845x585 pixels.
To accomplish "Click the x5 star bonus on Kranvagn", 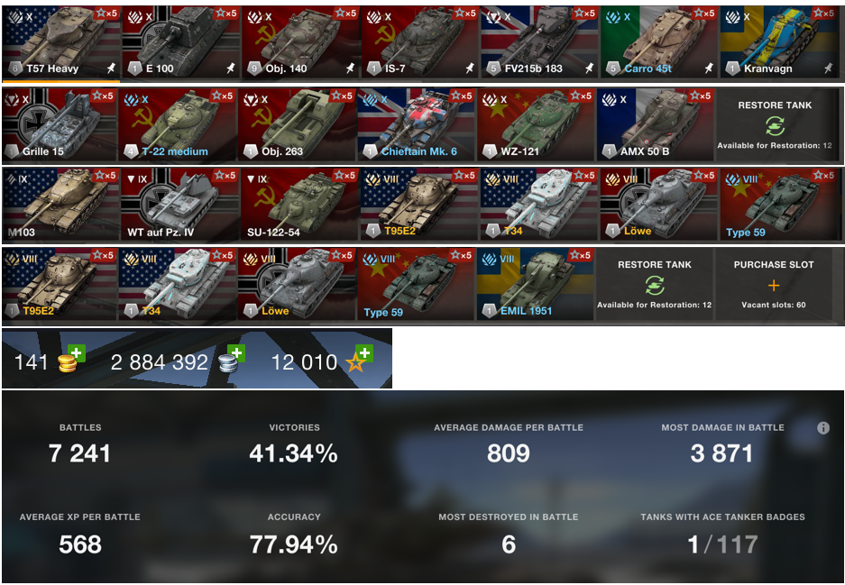I will 822,14.
